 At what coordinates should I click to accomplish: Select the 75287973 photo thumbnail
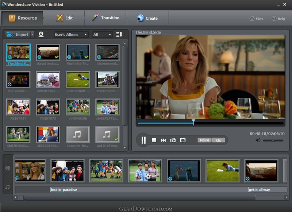(x=48, y=107)
